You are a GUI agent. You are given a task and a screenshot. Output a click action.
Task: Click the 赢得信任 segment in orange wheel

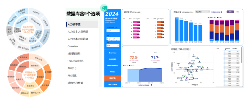click(24, 57)
